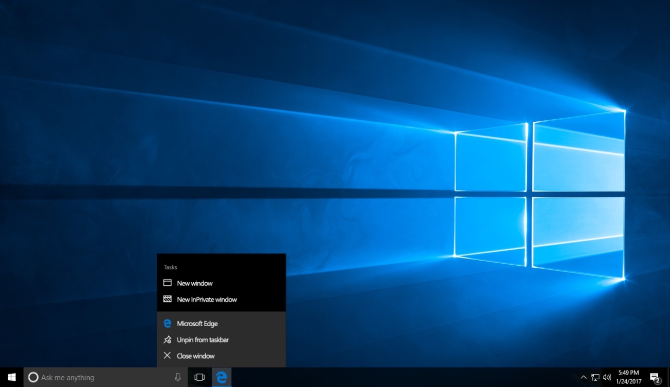Click the striped InPrivate window icon
This screenshot has width=670, height=387.
tap(167, 299)
